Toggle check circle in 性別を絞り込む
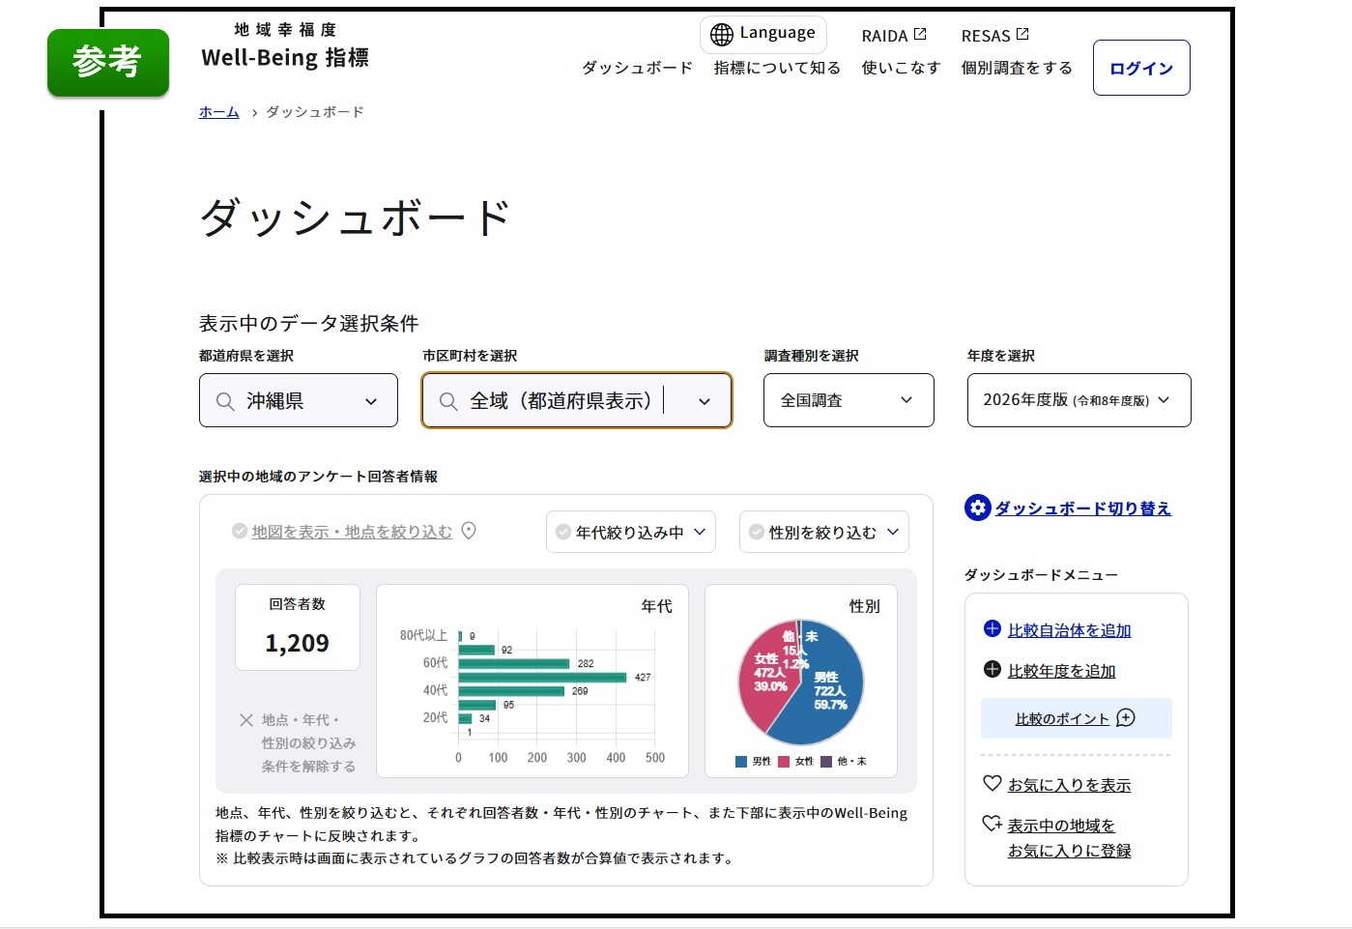The width and height of the screenshot is (1352, 929). (x=757, y=532)
